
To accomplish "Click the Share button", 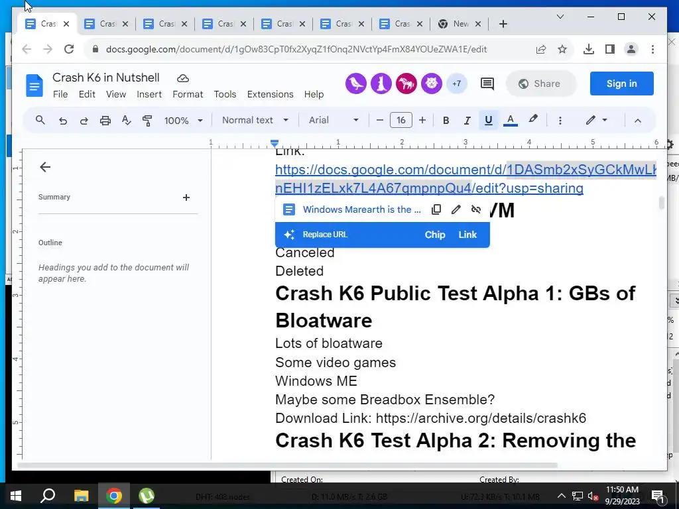I will 540,84.
